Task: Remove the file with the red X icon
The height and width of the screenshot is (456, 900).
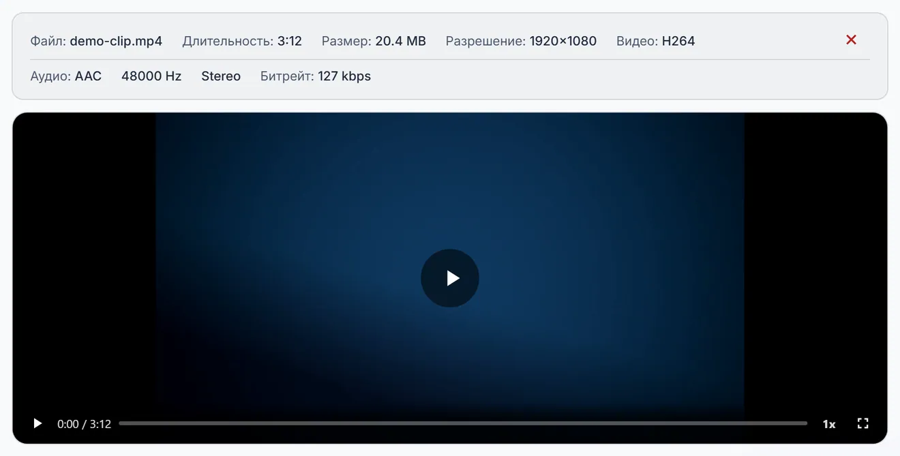Action: [851, 40]
